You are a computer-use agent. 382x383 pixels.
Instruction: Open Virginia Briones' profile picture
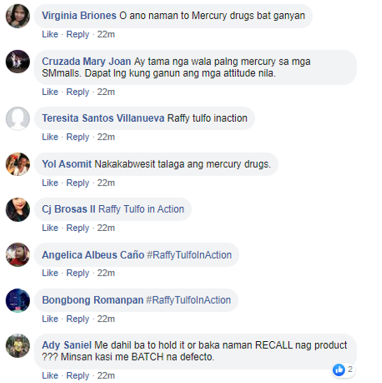click(x=18, y=16)
